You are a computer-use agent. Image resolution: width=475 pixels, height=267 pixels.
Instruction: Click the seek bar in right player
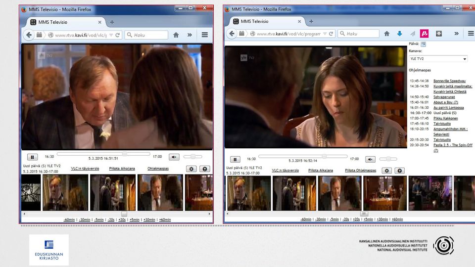[303, 157]
